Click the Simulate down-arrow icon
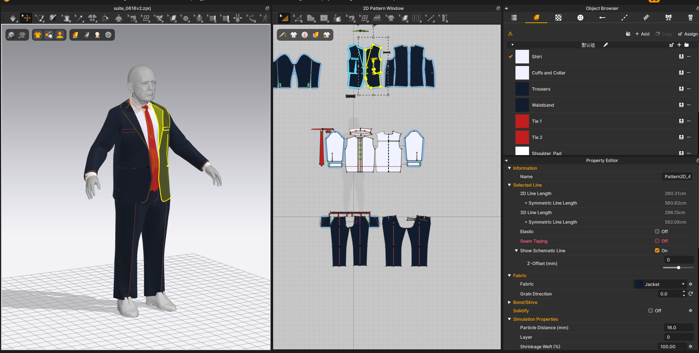This screenshot has width=699, height=353. point(13,18)
